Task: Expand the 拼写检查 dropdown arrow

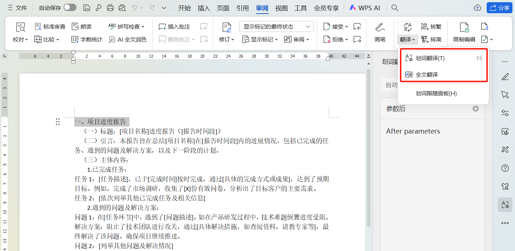Action: pos(143,27)
